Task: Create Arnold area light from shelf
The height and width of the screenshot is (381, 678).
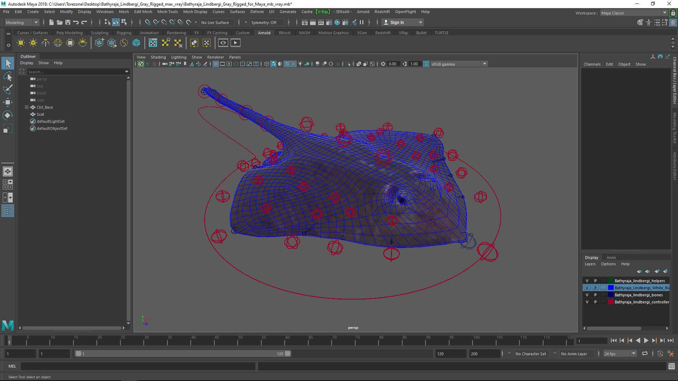Action: (21, 43)
